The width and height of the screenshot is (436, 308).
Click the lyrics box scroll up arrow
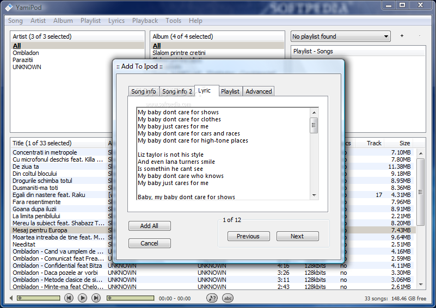314,112
